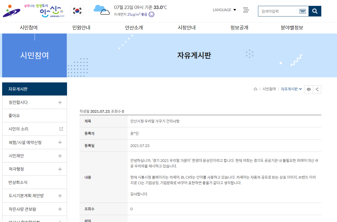
Task: Click the Ansan City logo
Action: click(33, 11)
